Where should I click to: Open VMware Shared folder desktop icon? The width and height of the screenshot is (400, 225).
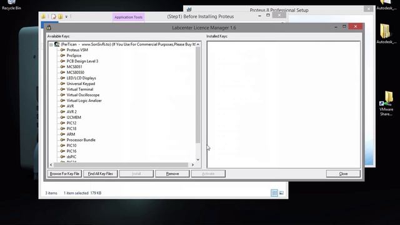[x=386, y=104]
